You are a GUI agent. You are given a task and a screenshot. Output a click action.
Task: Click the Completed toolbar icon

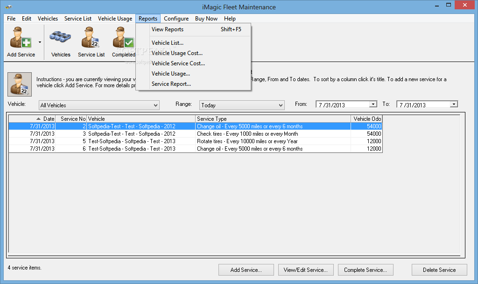coord(123,42)
